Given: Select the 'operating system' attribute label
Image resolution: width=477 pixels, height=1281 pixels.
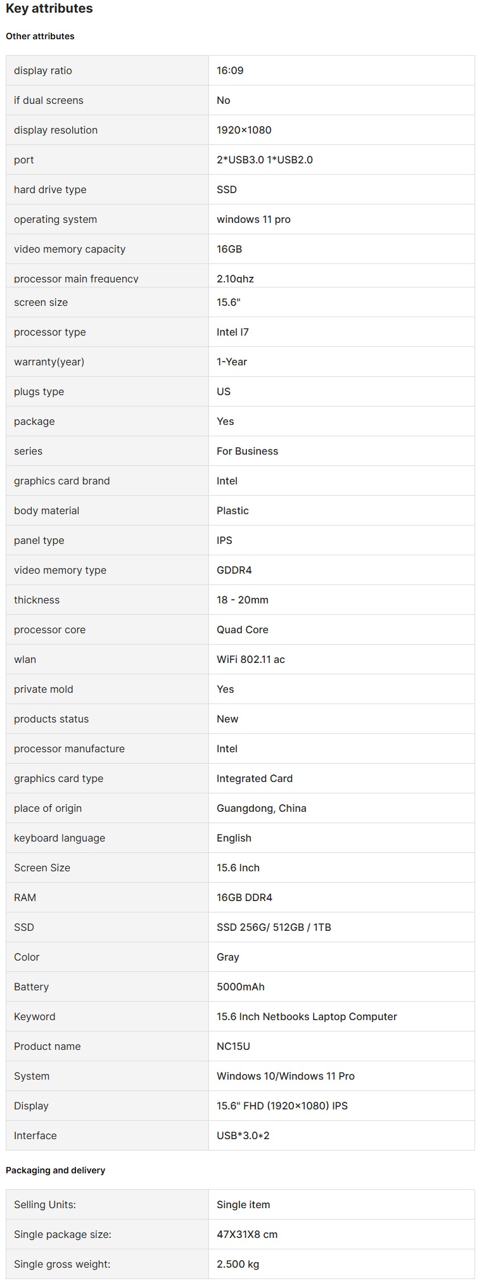Looking at the screenshot, I should point(56,219).
